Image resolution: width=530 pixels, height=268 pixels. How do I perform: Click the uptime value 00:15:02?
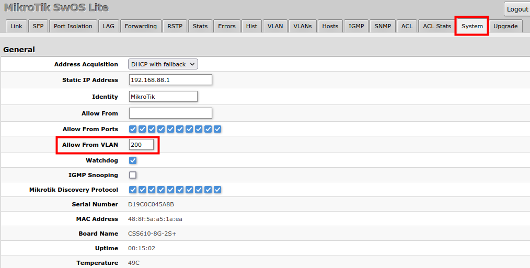(x=142, y=248)
